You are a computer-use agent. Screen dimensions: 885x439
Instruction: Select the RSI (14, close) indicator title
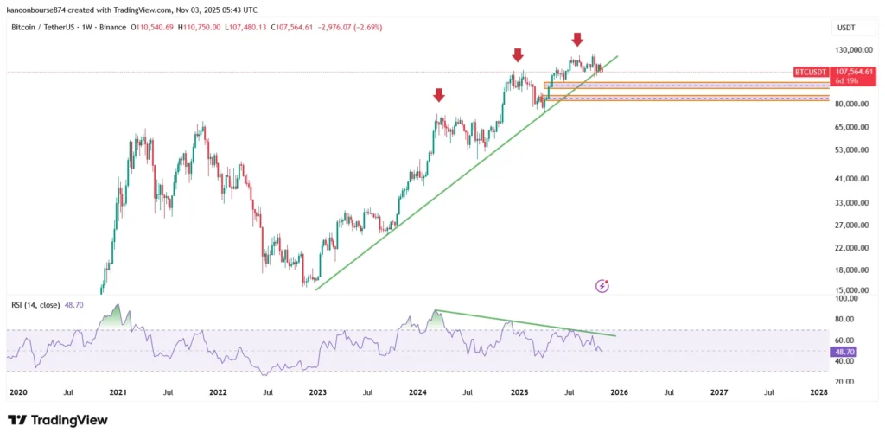(38, 305)
